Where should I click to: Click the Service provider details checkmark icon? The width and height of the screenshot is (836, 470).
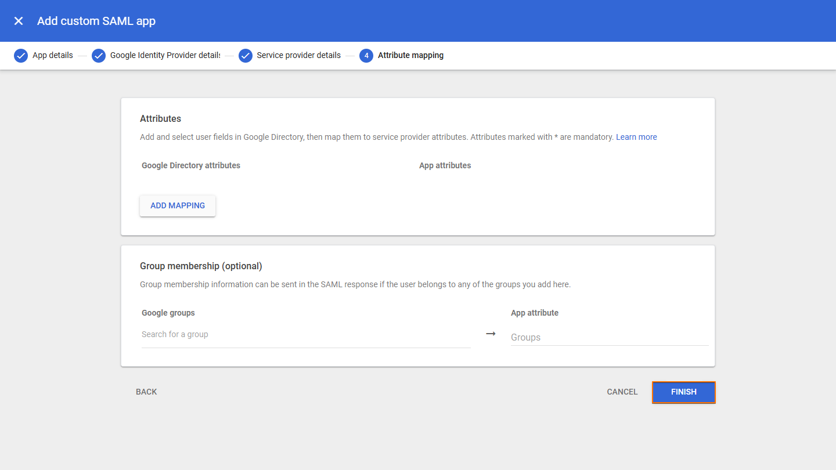click(245, 55)
